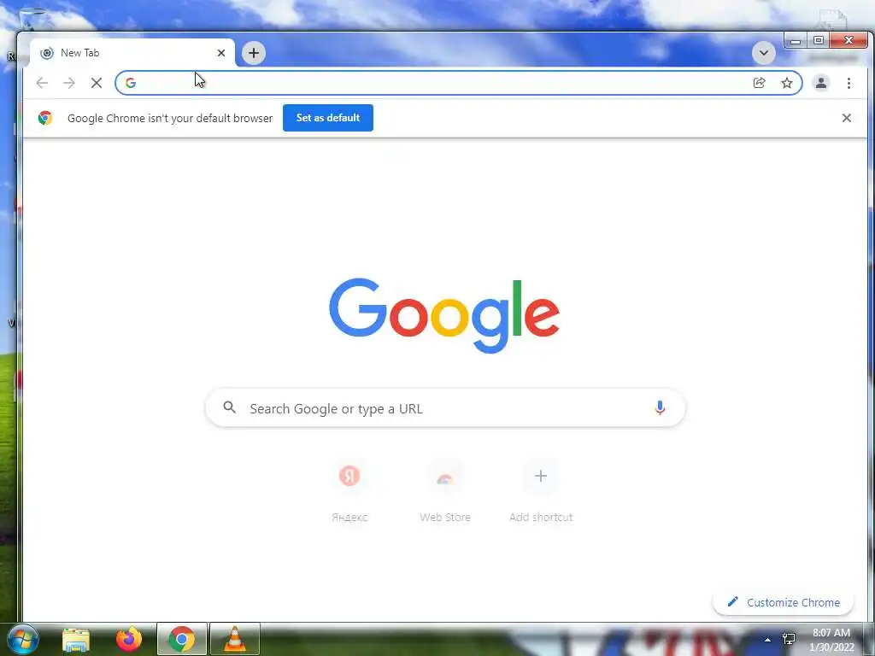875x656 pixels.
Task: Open the profile avatar menu
Action: pyautogui.click(x=821, y=83)
